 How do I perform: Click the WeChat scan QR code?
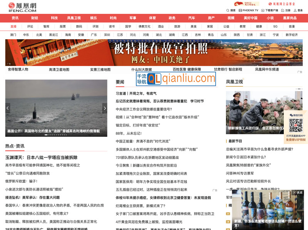coord(296,126)
